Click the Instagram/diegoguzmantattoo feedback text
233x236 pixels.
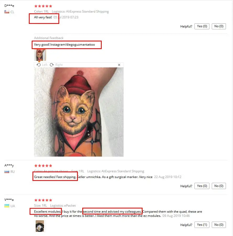click(x=73, y=45)
